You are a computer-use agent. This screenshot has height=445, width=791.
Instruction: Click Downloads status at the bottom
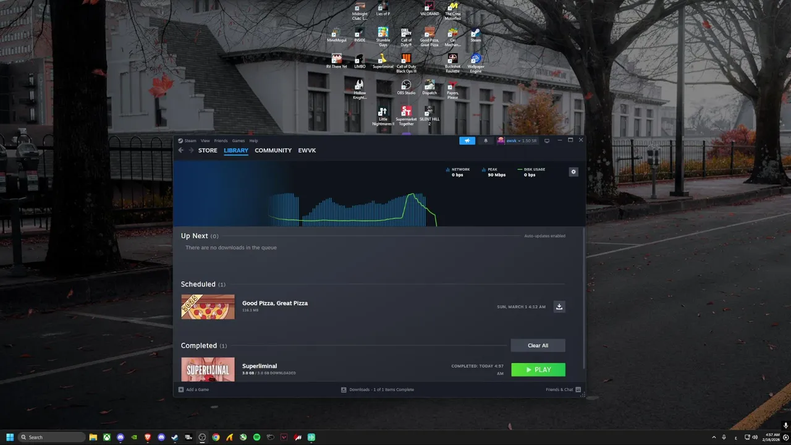pos(378,389)
